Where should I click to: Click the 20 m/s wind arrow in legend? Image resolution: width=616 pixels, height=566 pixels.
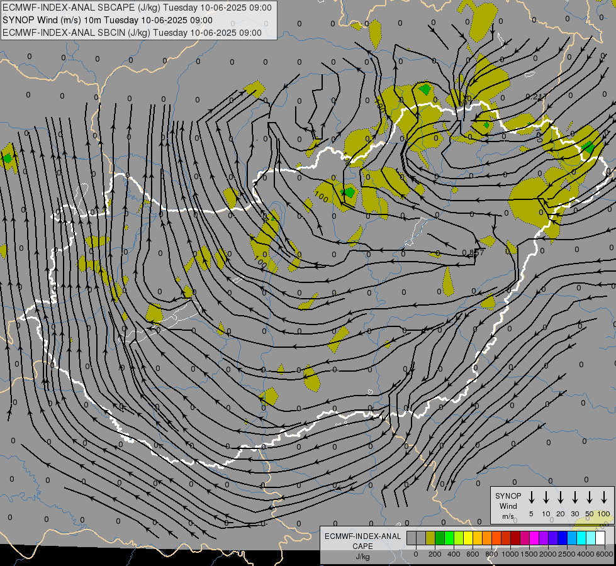coord(560,497)
